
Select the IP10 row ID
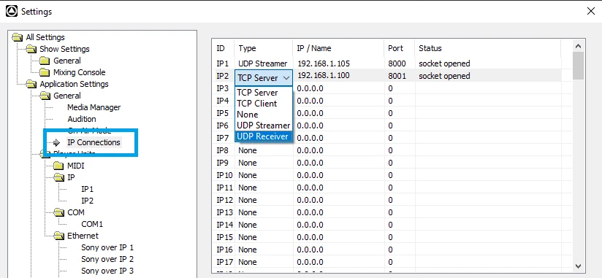click(224, 175)
